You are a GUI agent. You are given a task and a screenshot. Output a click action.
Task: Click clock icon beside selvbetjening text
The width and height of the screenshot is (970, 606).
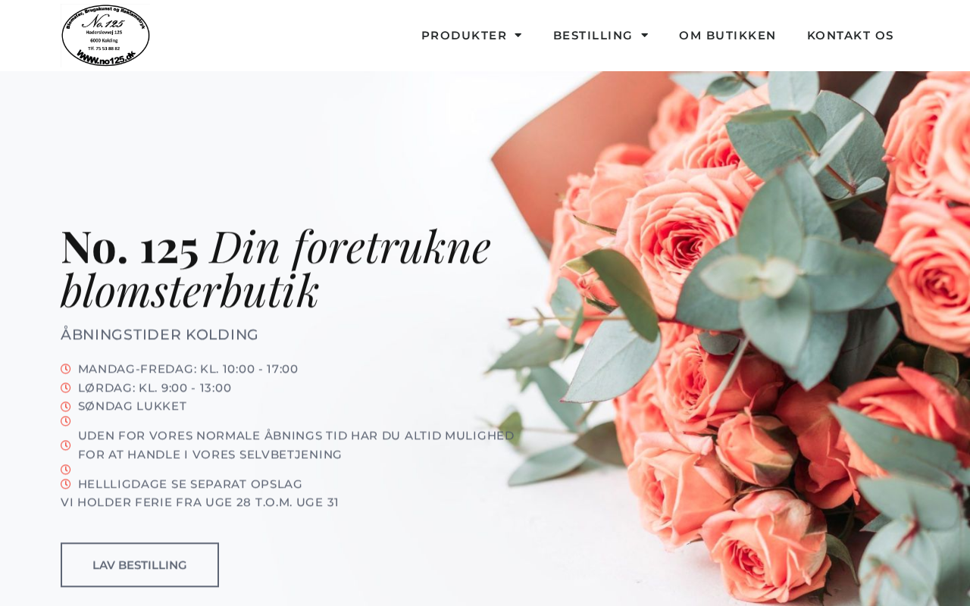(x=66, y=445)
